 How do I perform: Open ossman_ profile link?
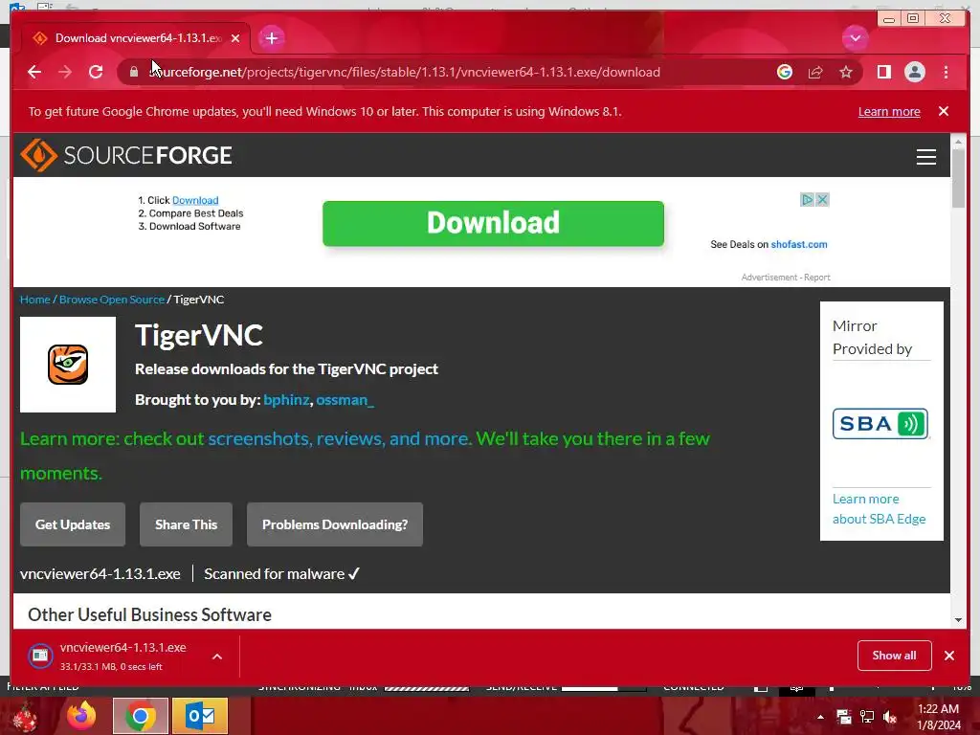point(345,399)
